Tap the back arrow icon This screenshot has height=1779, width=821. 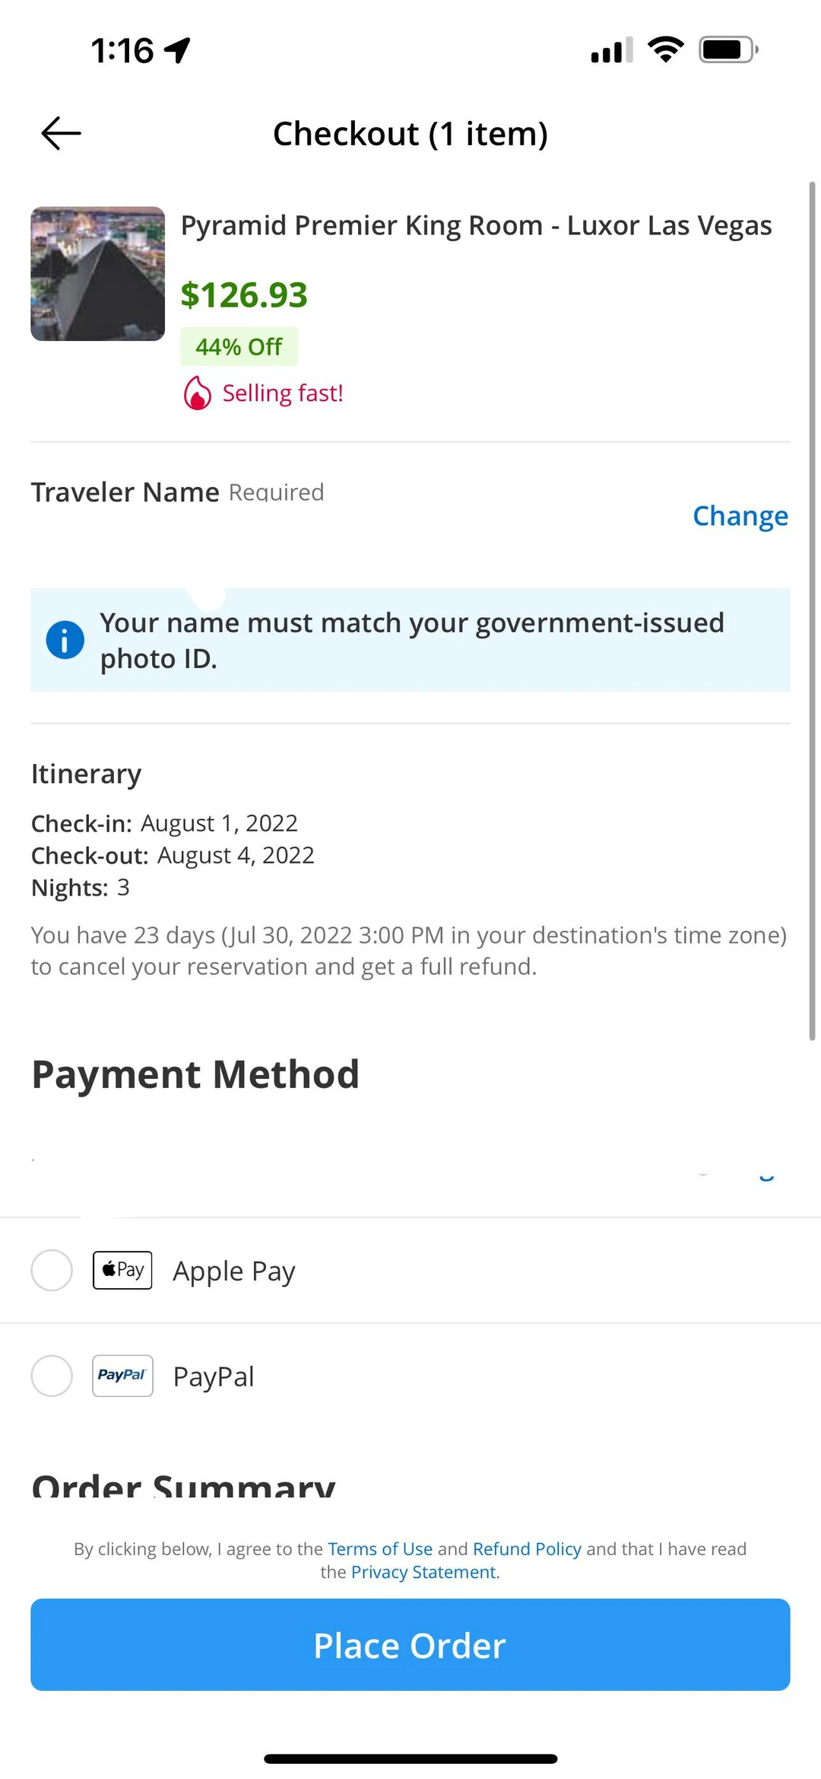coord(61,134)
